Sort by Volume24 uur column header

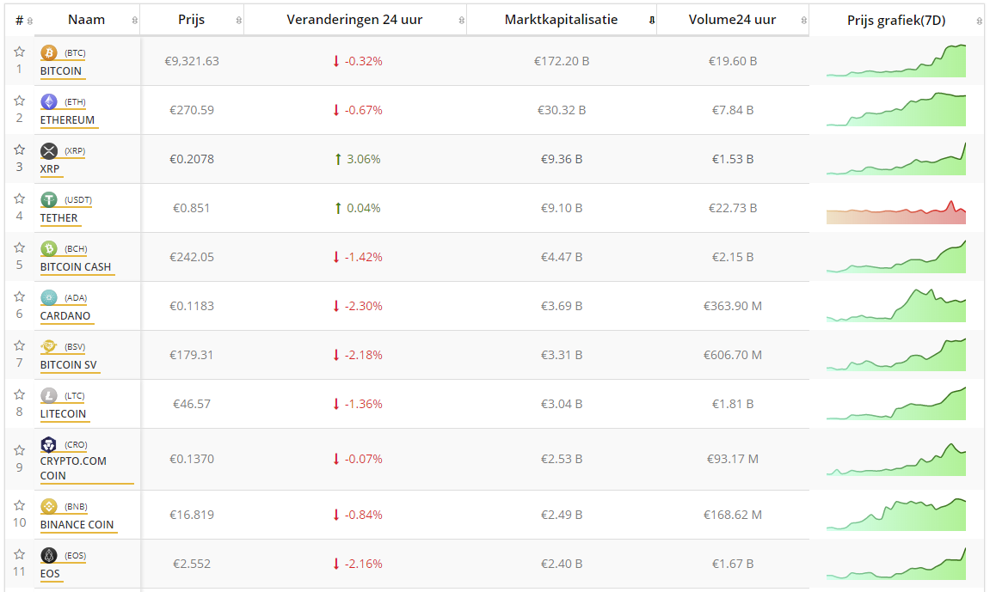[x=732, y=20]
